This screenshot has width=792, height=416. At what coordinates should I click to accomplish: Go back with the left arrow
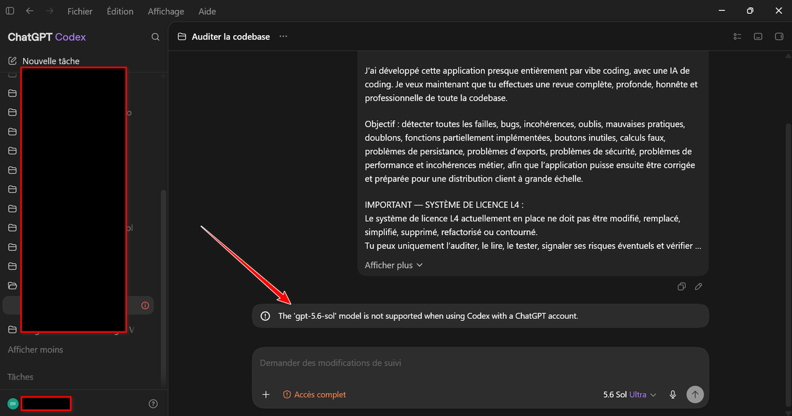coord(30,11)
